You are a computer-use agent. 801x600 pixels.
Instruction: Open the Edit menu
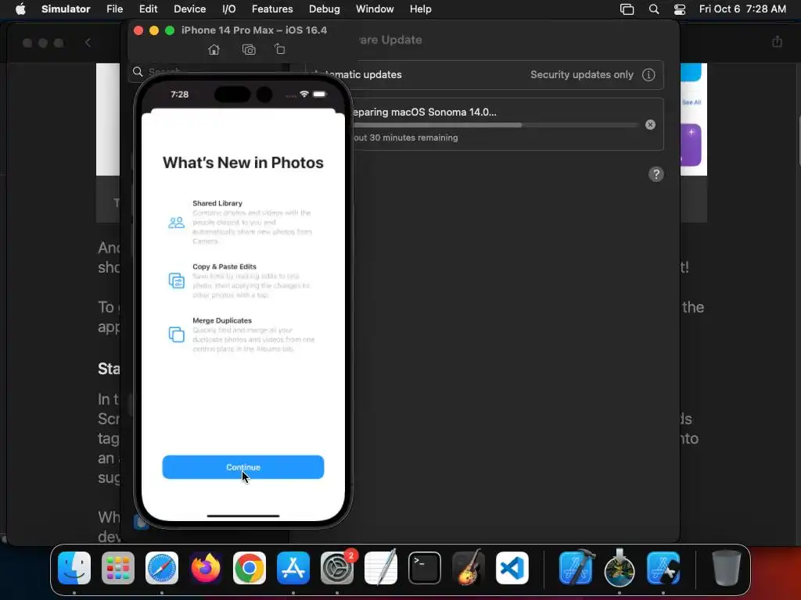(x=148, y=9)
